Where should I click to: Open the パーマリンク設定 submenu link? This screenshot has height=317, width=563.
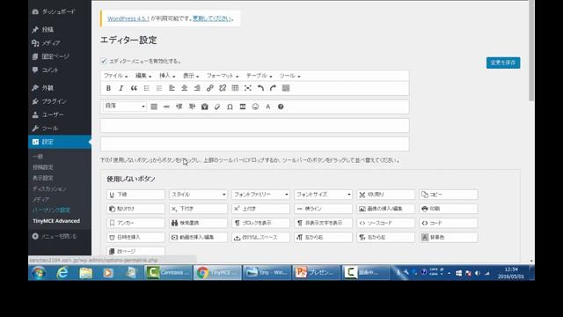(51, 210)
